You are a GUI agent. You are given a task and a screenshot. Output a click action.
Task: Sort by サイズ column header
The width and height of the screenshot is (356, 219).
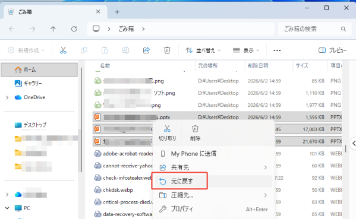[302, 66]
